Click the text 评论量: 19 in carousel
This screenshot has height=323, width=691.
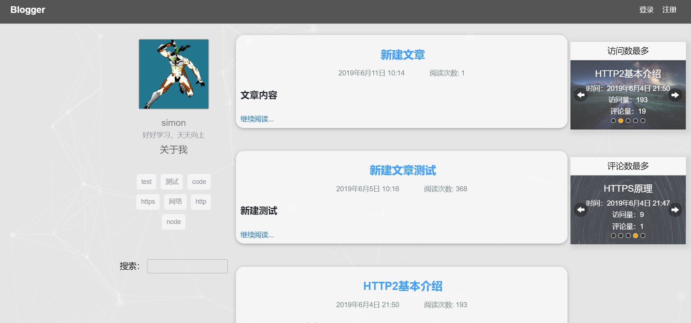(628, 111)
